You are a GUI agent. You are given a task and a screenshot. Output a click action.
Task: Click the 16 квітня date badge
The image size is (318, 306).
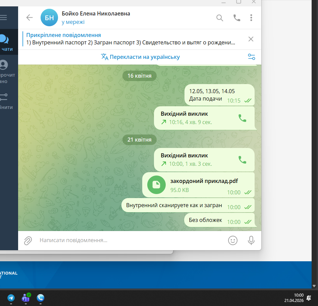pyautogui.click(x=139, y=76)
